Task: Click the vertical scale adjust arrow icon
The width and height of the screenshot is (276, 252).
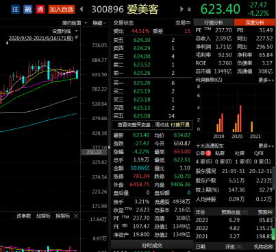Action: pyautogui.click(x=8, y=43)
